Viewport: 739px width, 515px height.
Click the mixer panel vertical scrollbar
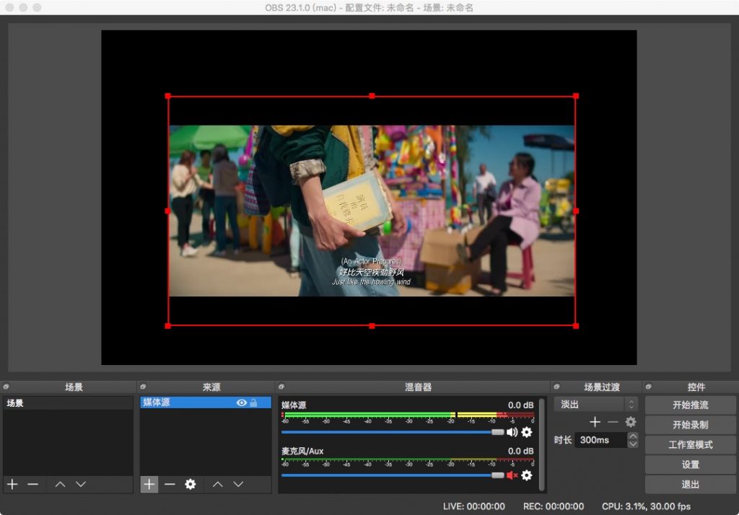[x=541, y=444]
